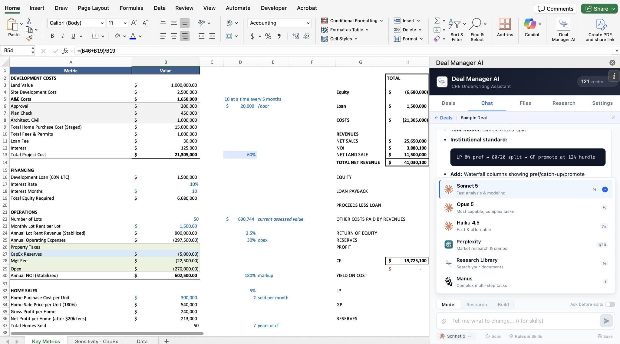Select the Perplexity model option
620x344 pixels.
coord(526,245)
